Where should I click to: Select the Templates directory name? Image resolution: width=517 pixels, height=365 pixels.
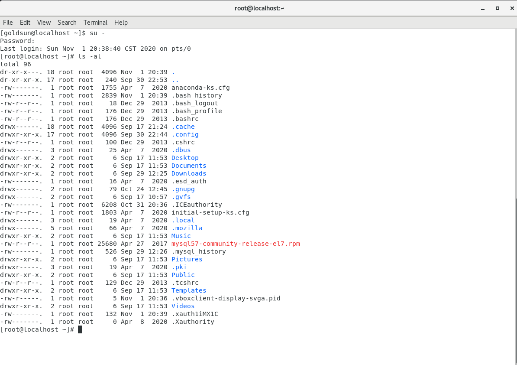tap(188, 290)
